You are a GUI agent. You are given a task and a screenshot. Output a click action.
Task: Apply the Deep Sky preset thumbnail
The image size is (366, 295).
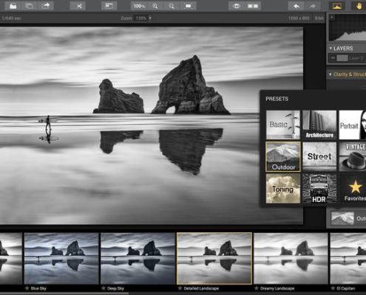[x=138, y=258]
